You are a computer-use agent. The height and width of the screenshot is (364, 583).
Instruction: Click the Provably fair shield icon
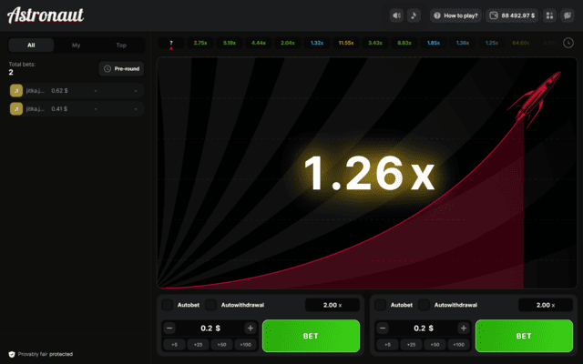(x=12, y=354)
